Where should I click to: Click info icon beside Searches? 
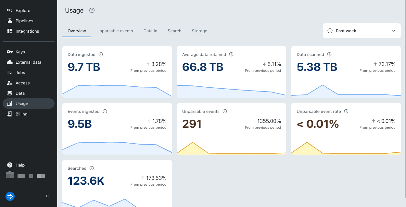coord(92,168)
